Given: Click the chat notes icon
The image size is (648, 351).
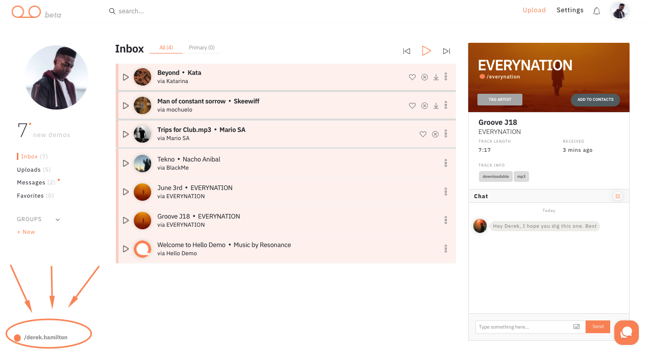Looking at the screenshot, I should (618, 196).
